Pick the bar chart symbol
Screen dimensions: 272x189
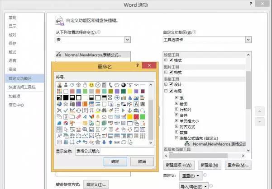124,98
